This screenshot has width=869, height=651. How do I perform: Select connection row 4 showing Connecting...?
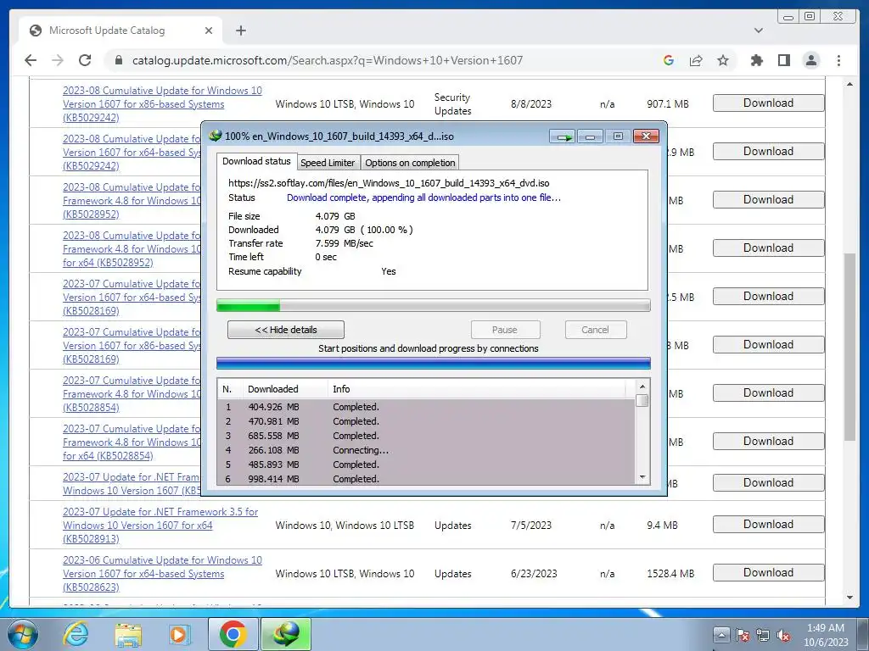pyautogui.click(x=426, y=450)
